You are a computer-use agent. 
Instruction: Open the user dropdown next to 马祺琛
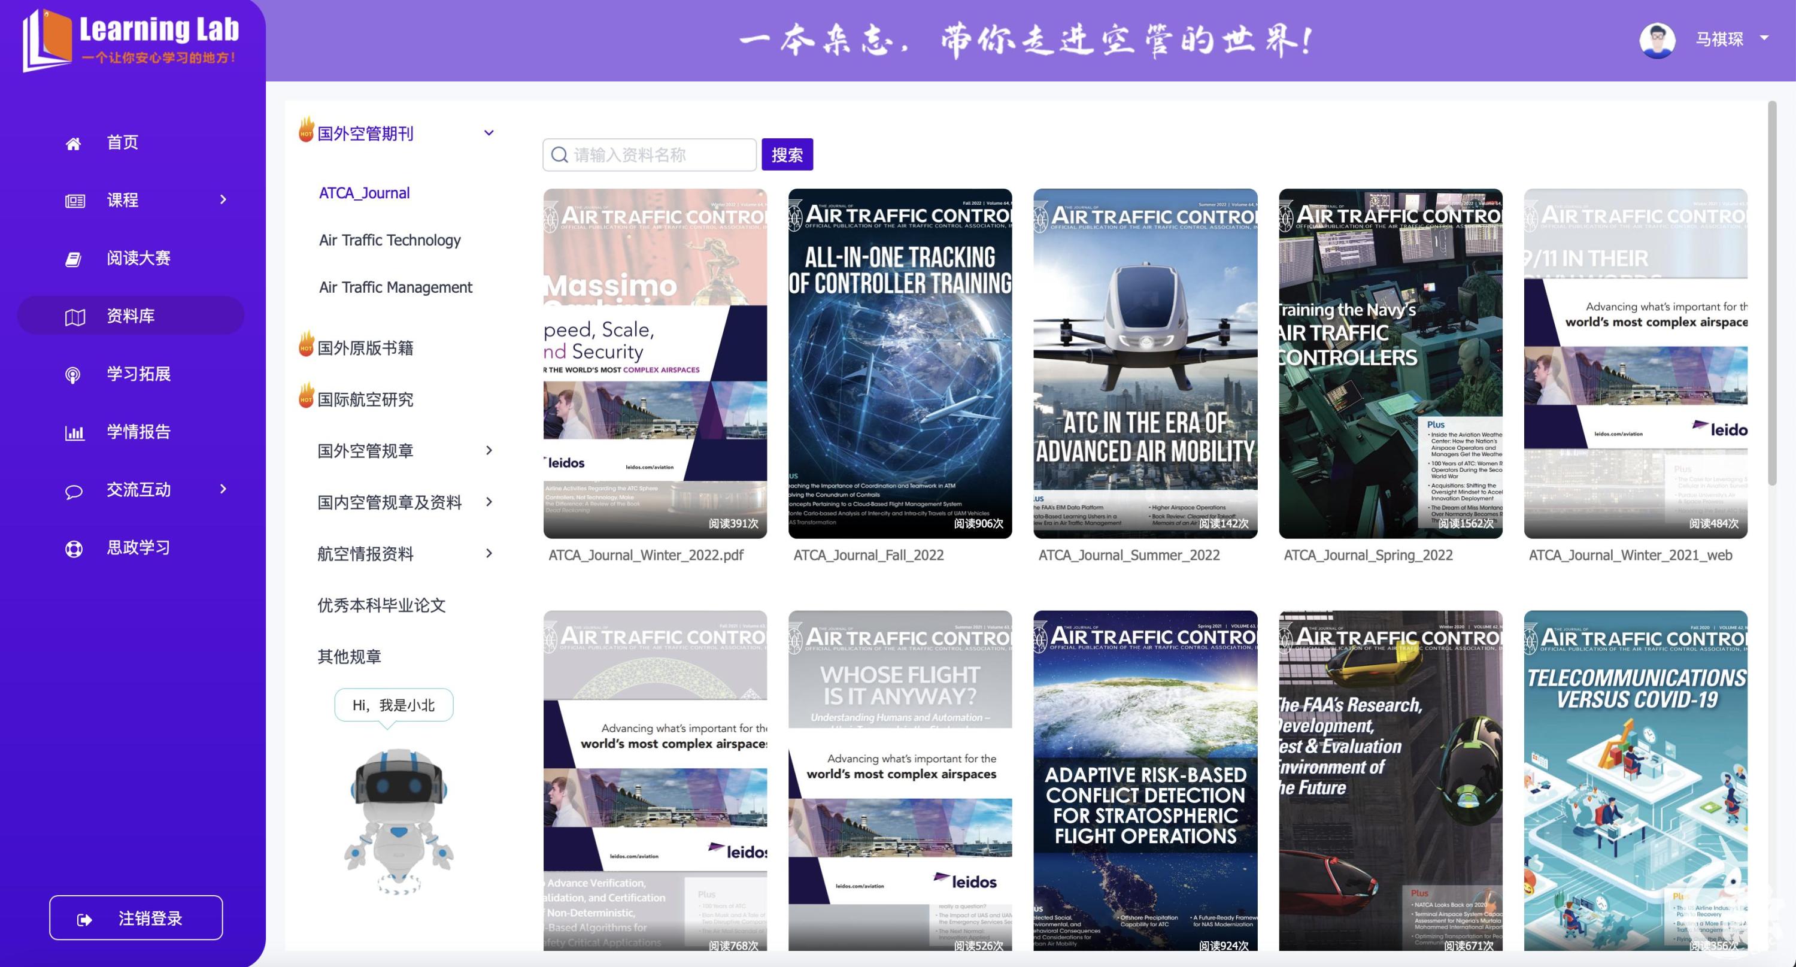click(1765, 38)
